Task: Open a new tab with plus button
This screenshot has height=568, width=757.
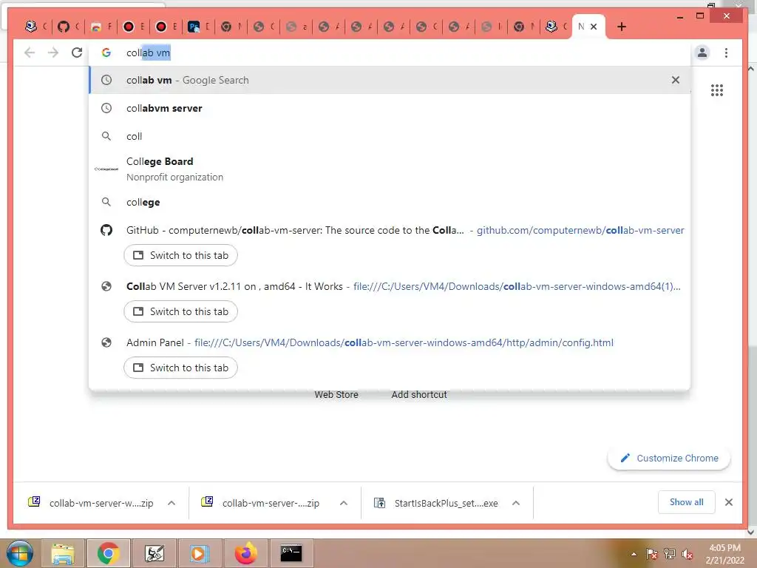Action: click(622, 27)
